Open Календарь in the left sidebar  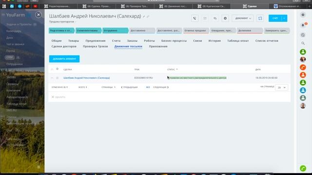coord(14,31)
